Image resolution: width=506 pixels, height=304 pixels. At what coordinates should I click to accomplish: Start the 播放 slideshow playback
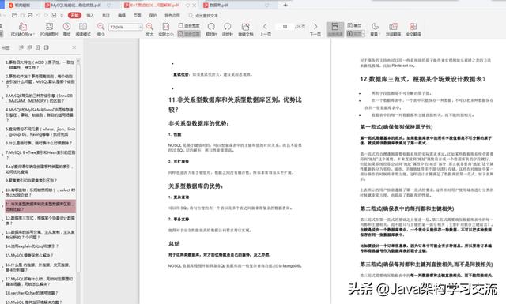(66, 29)
